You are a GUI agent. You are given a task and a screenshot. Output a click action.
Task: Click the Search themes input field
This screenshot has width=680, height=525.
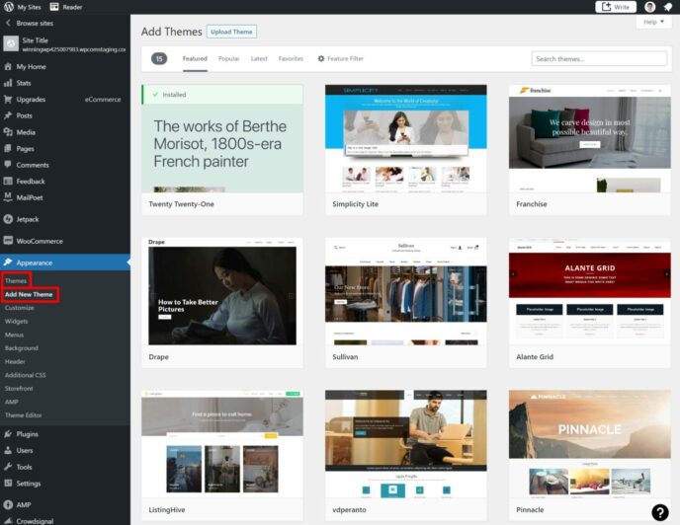pyautogui.click(x=599, y=58)
